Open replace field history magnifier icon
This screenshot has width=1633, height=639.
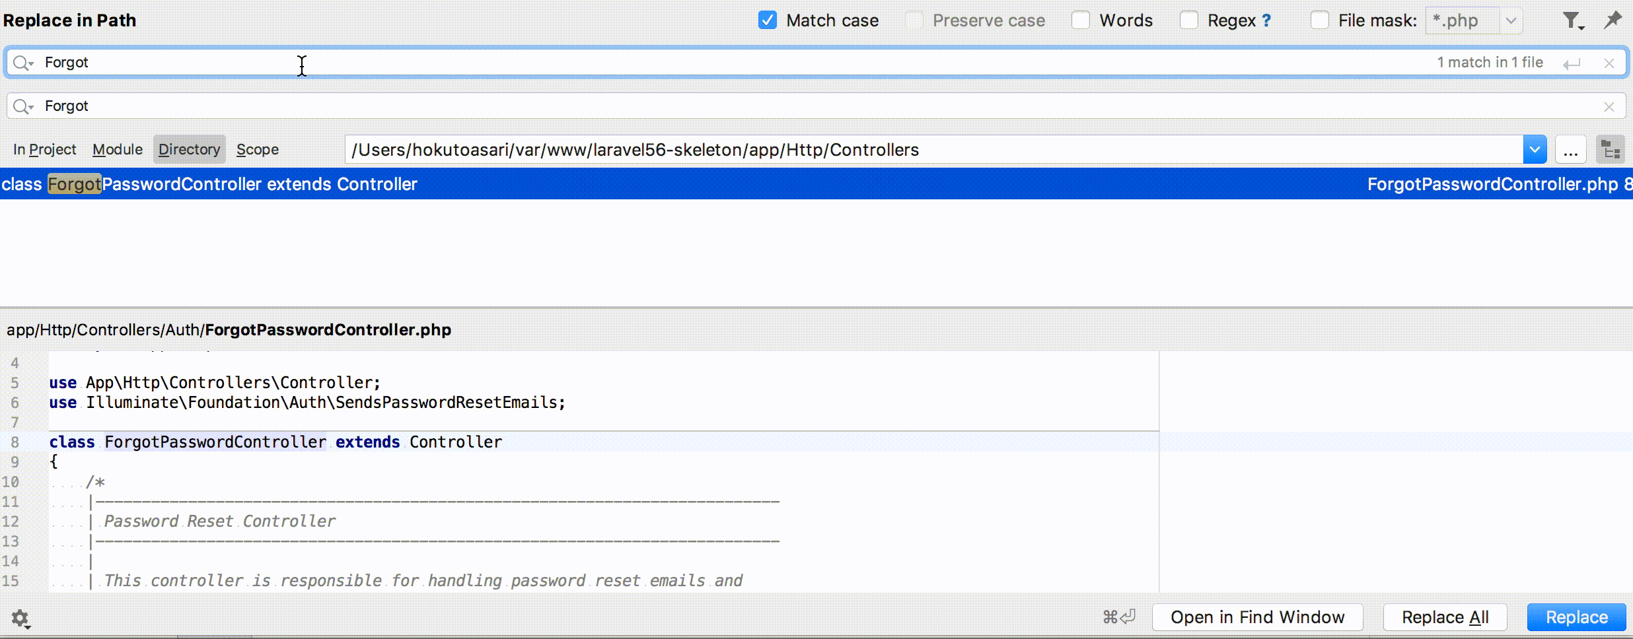22,106
